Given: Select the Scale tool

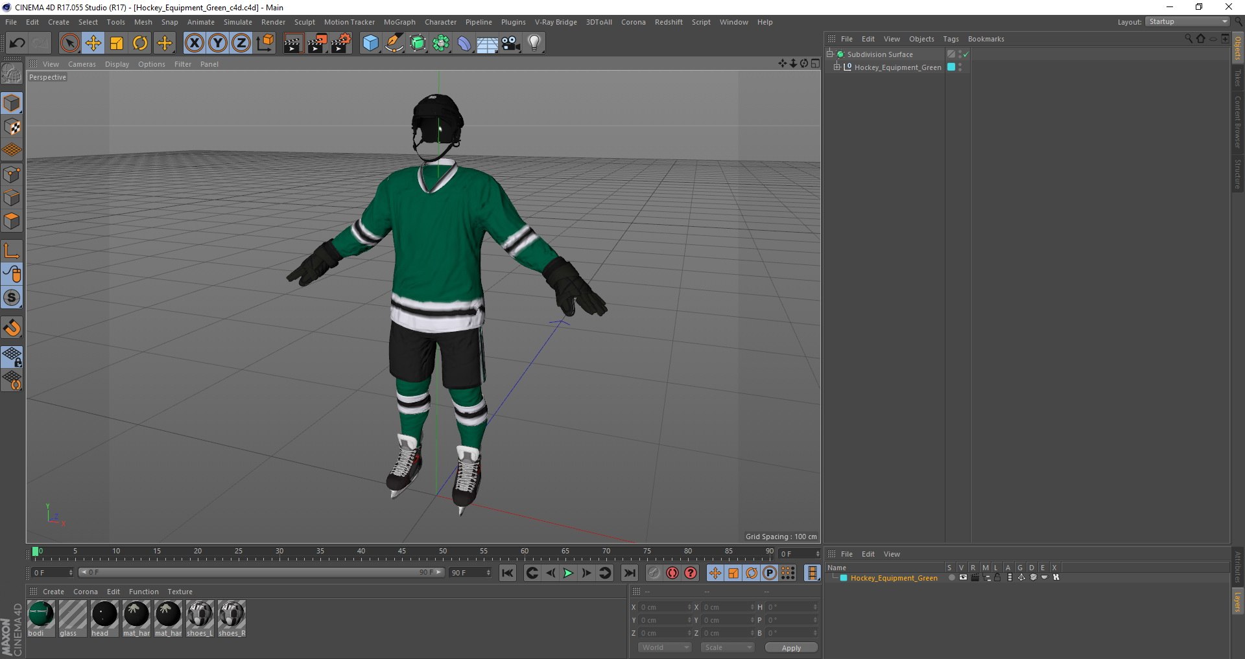Looking at the screenshot, I should [117, 43].
